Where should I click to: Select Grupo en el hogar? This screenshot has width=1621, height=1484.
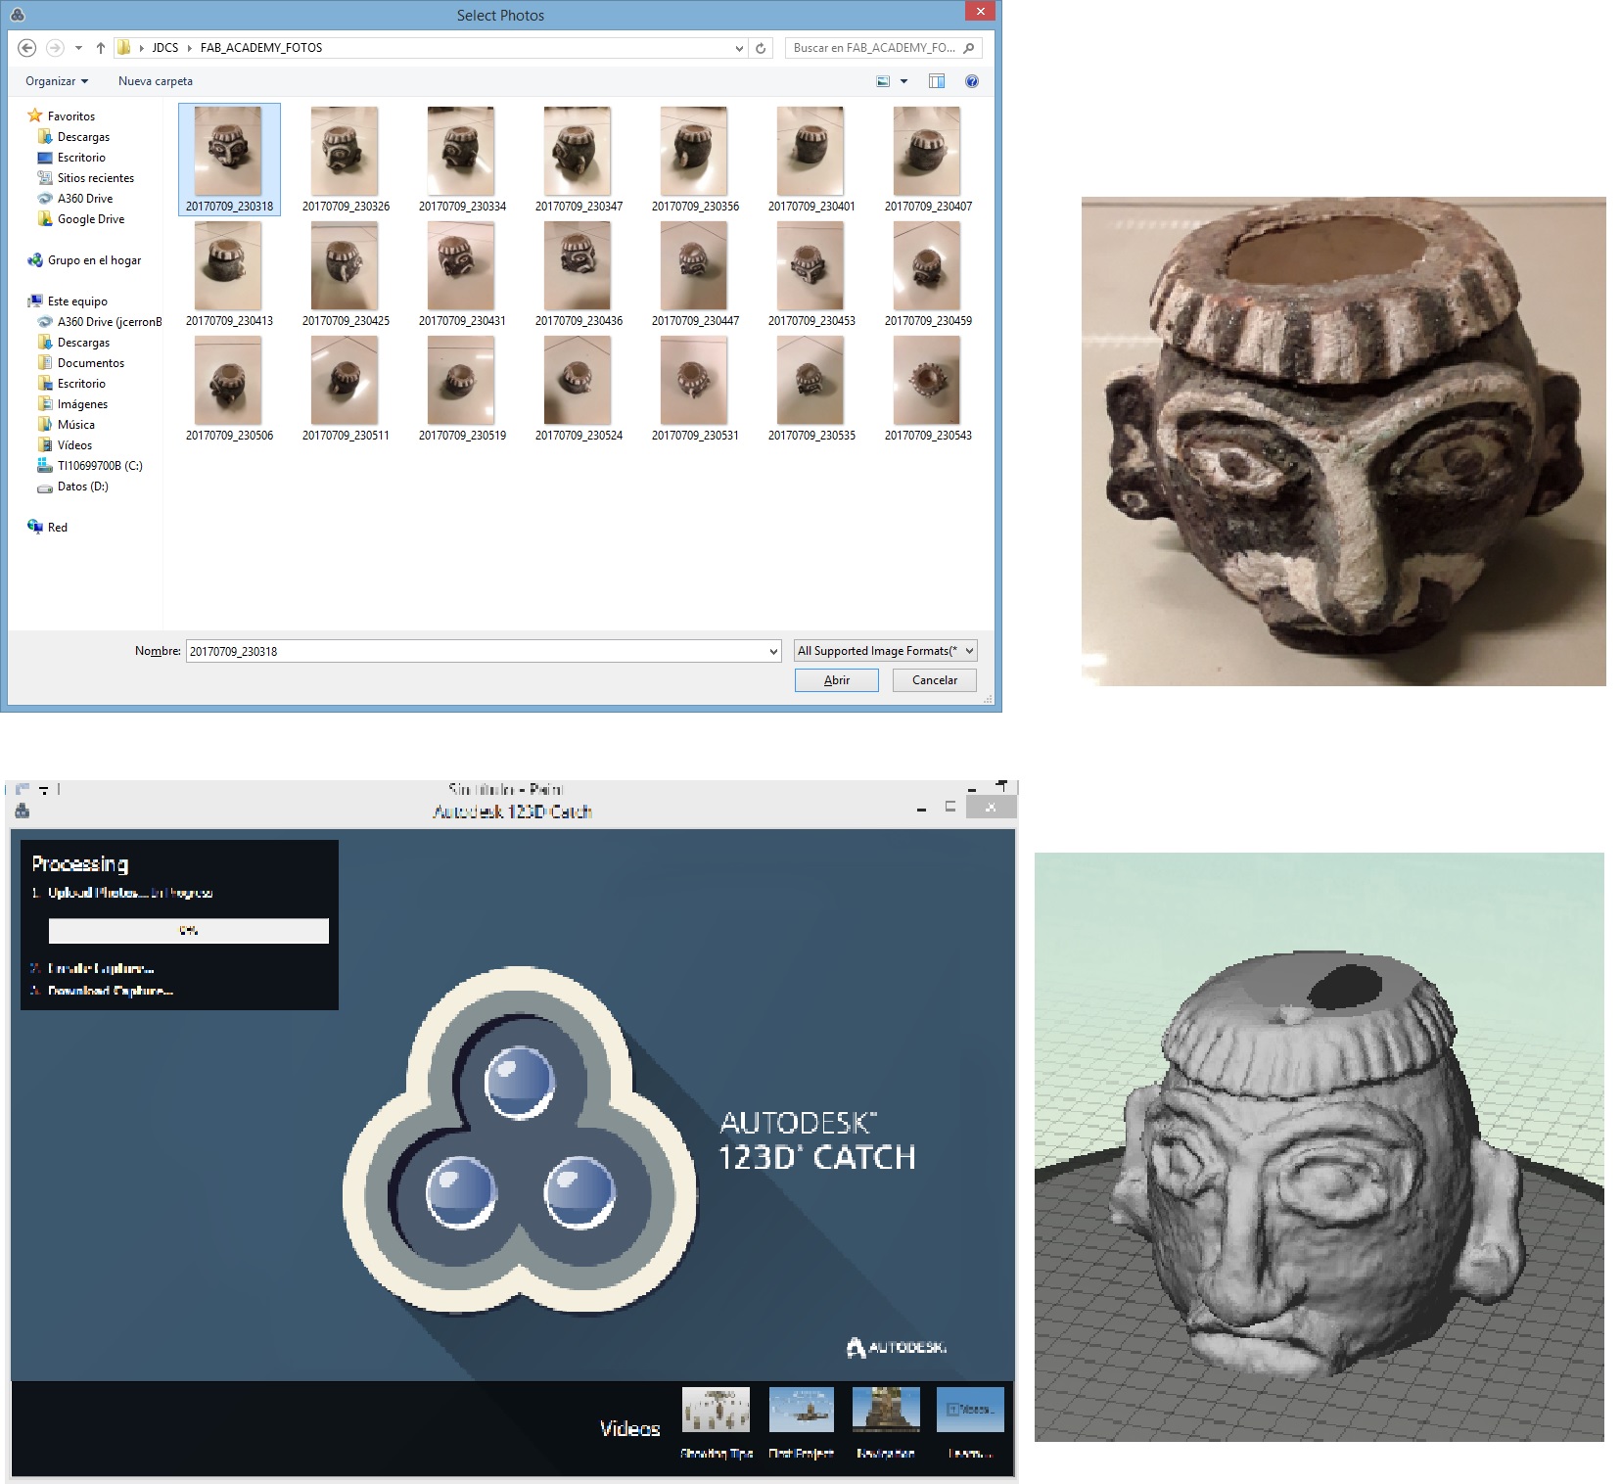(94, 260)
